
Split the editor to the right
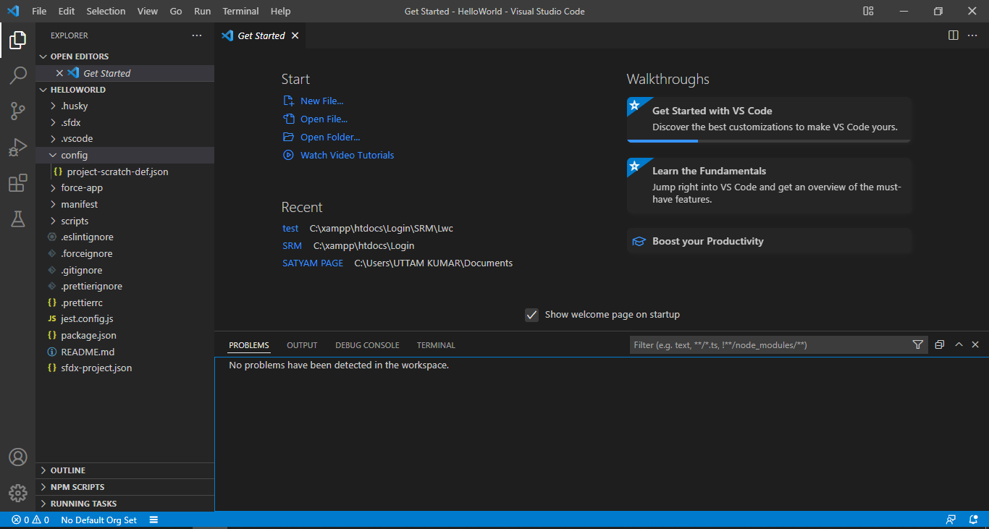point(954,35)
